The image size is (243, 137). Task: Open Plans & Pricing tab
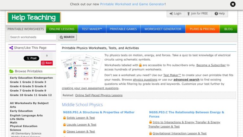(x=202, y=29)
